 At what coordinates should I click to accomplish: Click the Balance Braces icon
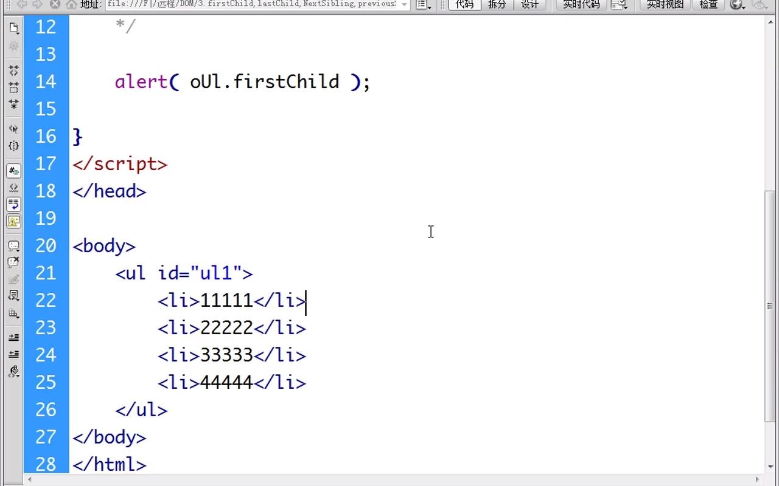[x=13, y=146]
